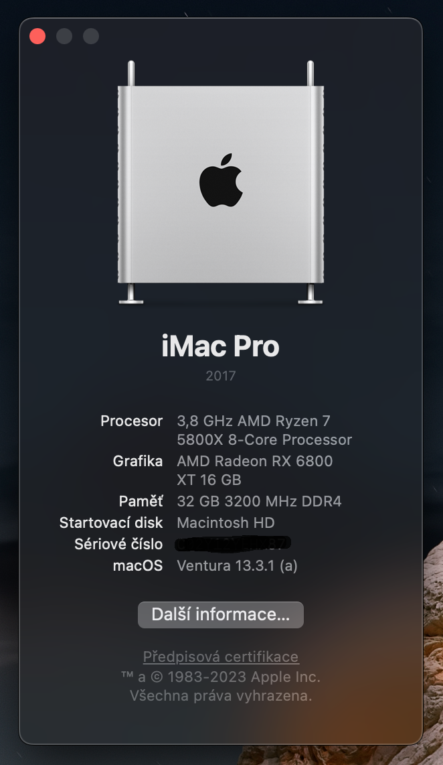Click the AMD Ryzen 7 5800X processor value
Viewport: 443px width, 765px height.
point(264,430)
